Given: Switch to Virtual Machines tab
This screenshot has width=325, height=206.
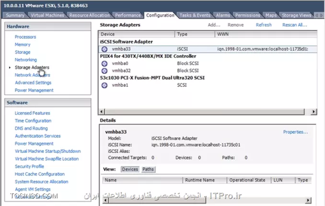Looking at the screenshot, I should [x=47, y=15].
